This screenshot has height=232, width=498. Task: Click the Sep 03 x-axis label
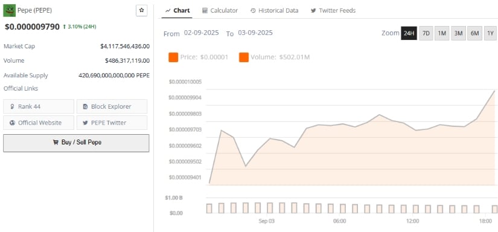coord(266,221)
